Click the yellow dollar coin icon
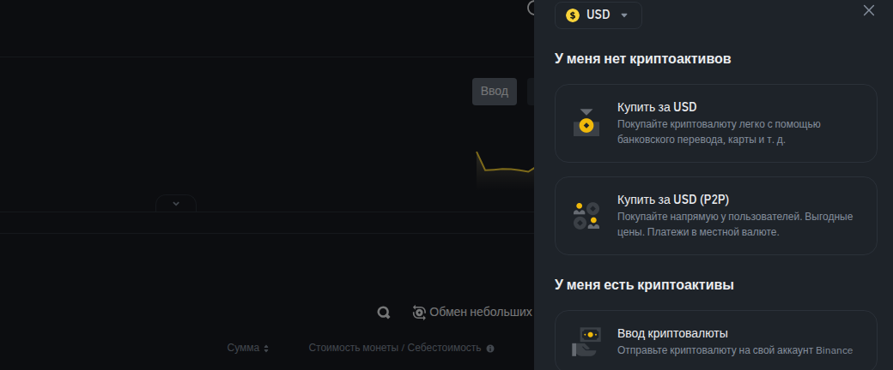893x370 pixels. (573, 15)
